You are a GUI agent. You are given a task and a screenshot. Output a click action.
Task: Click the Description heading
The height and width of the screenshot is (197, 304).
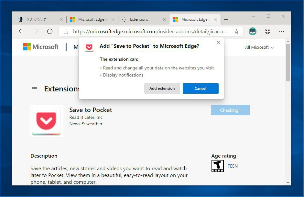coord(44,156)
